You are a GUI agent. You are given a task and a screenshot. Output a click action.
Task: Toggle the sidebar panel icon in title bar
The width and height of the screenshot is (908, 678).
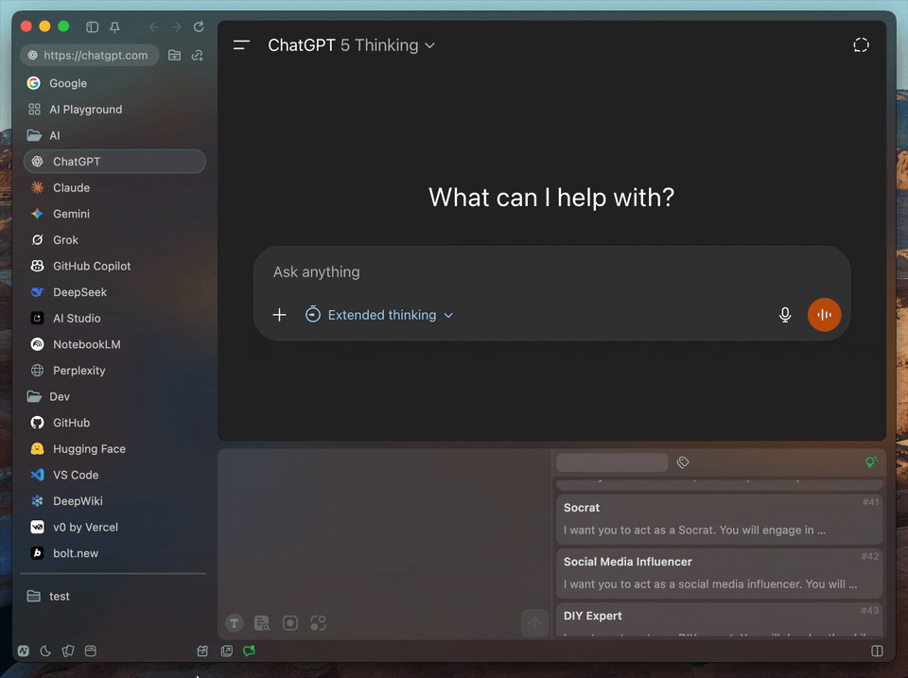(92, 26)
